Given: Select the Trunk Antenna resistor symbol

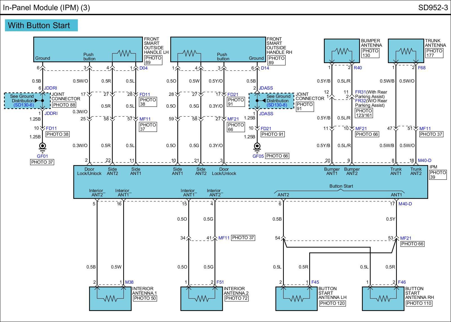Looking at the screenshot, I should [x=406, y=51].
